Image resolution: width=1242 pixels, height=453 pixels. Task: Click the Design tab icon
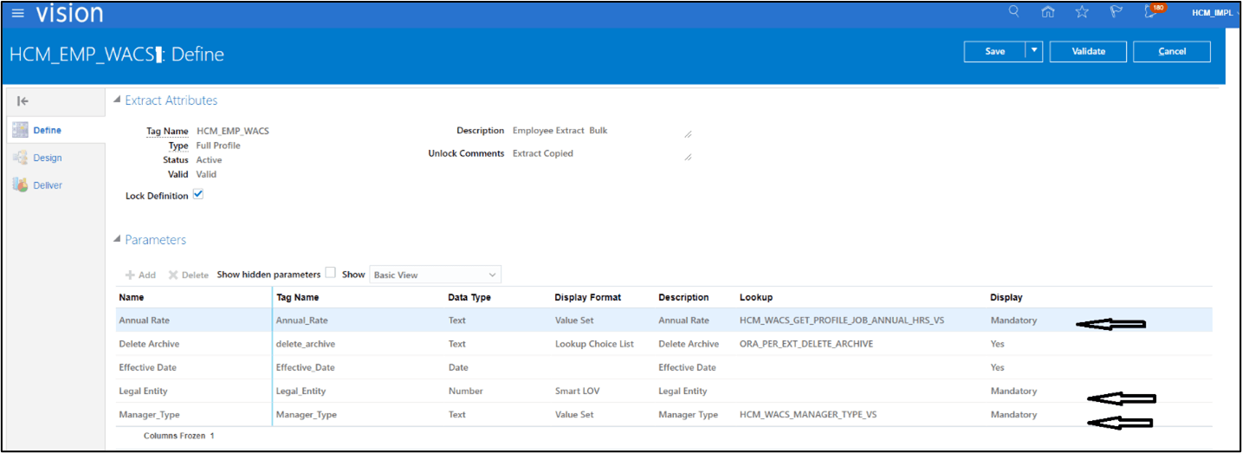[20, 158]
